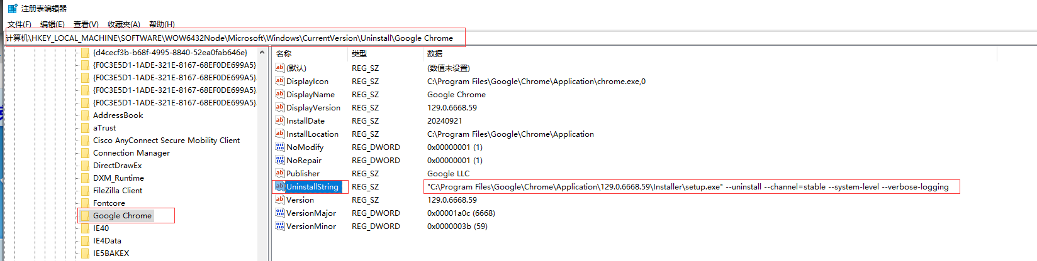Click the Fontcore key folder icon

85,203
